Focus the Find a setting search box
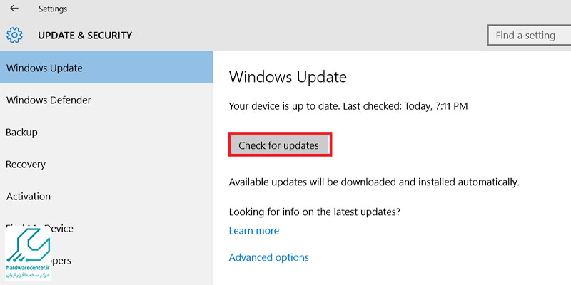Screen dimensions: 571x285 529,35
